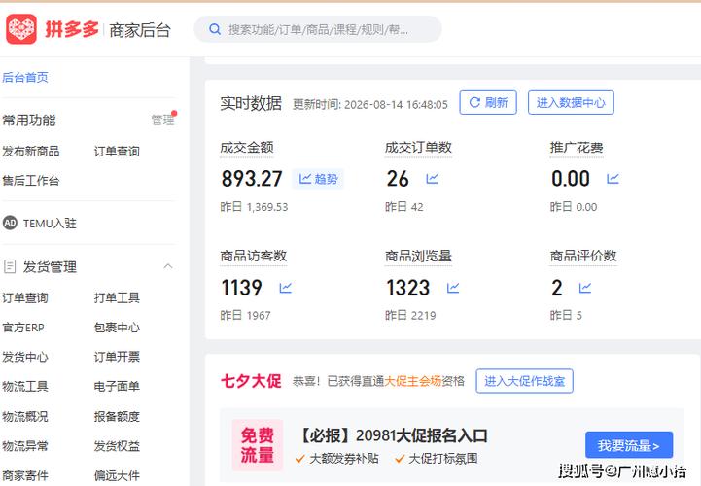Open 发货权益
Image resolution: width=701 pixels, height=486 pixels.
coord(117,446)
